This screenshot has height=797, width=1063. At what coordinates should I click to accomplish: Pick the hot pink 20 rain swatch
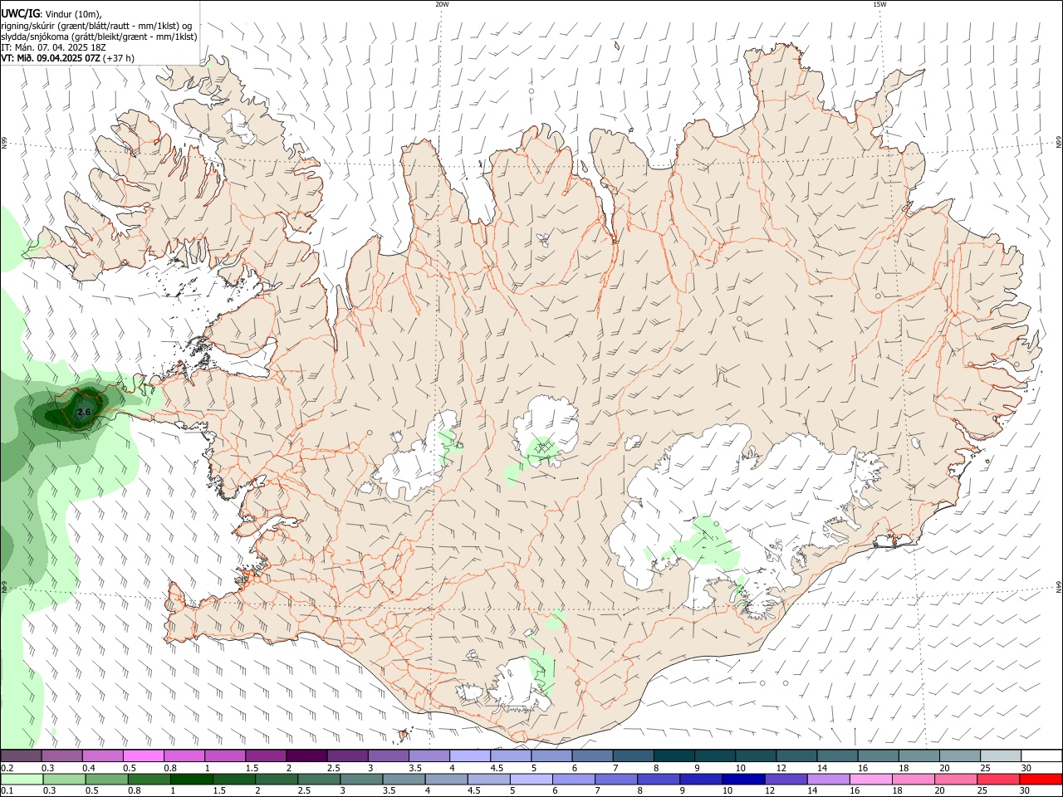tap(955, 779)
